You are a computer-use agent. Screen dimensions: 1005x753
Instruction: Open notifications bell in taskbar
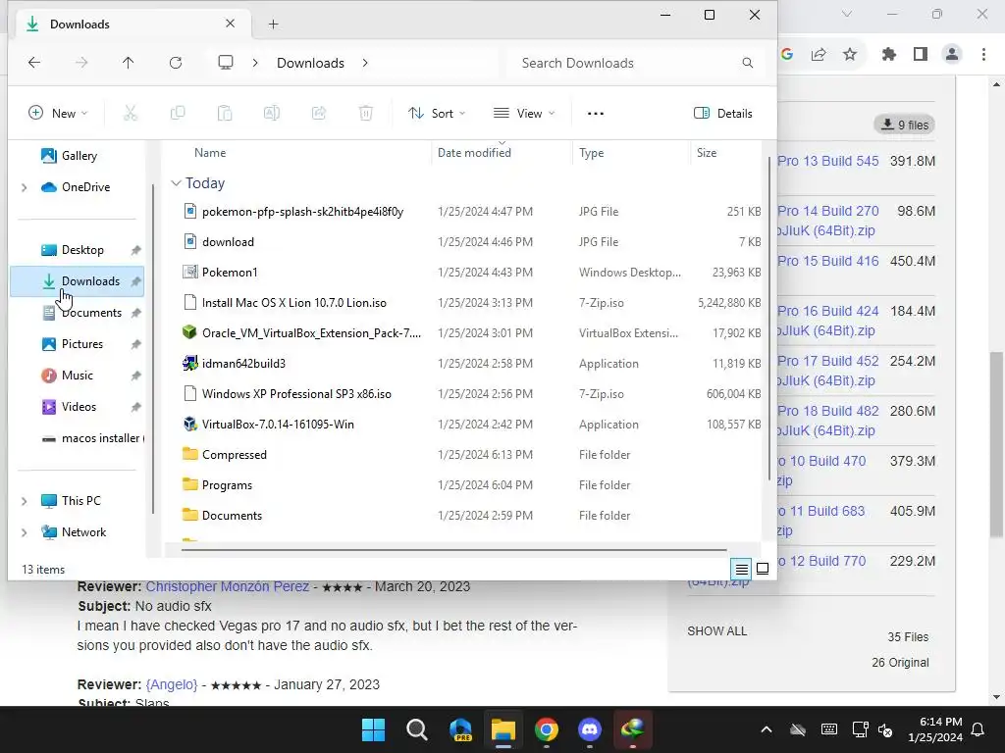[x=979, y=729]
